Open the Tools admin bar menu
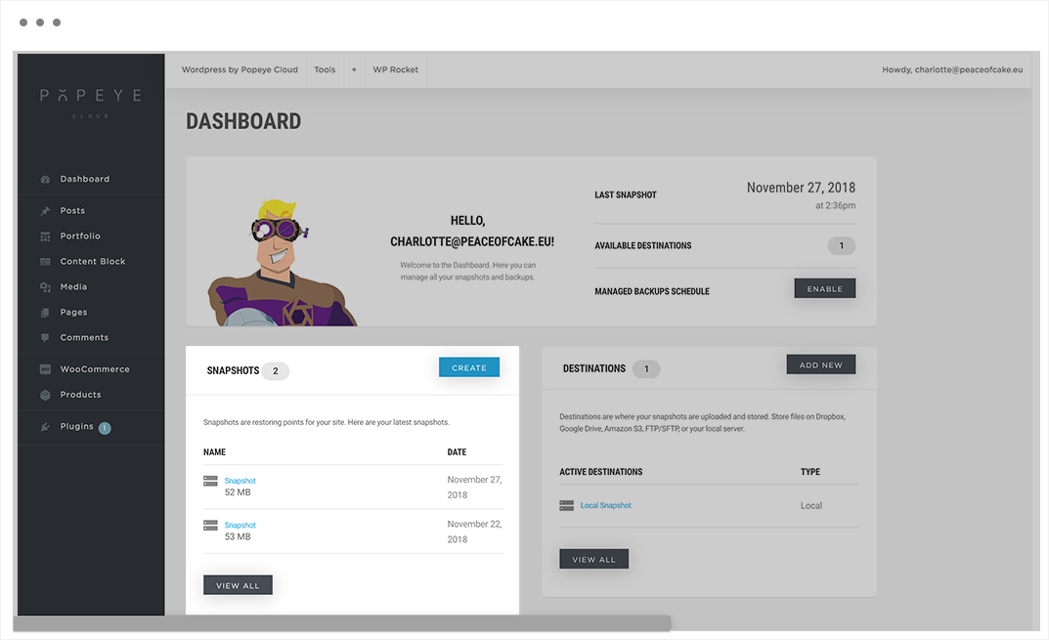The image size is (1049, 640). 325,69
